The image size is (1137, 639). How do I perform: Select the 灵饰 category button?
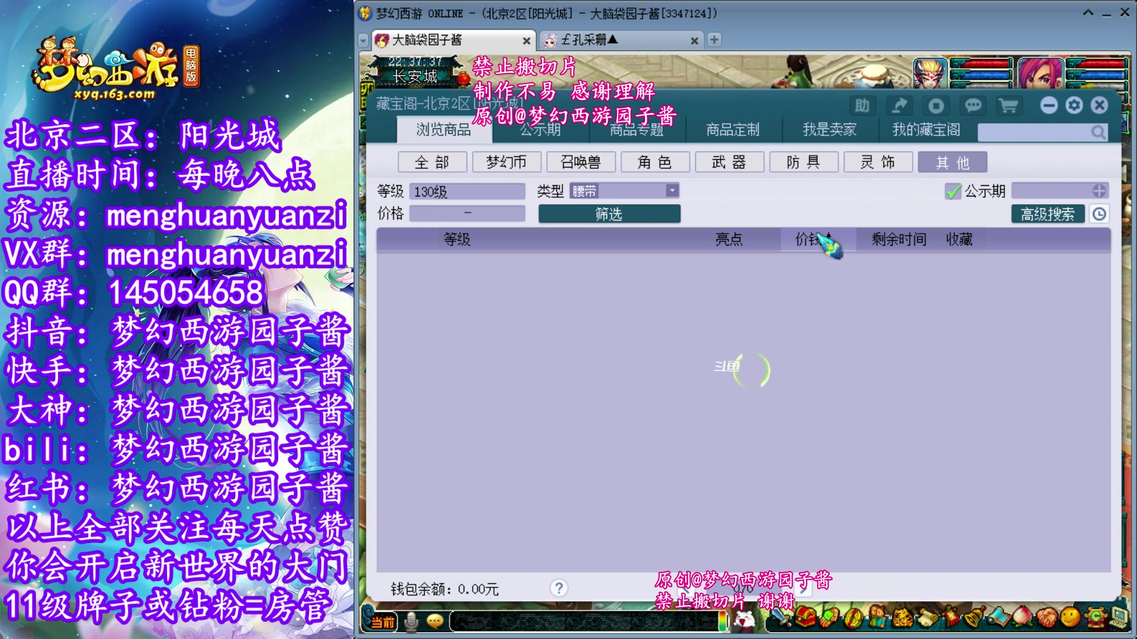878,162
